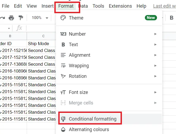
Task: Open the Format menu
Action: pyautogui.click(x=66, y=6)
